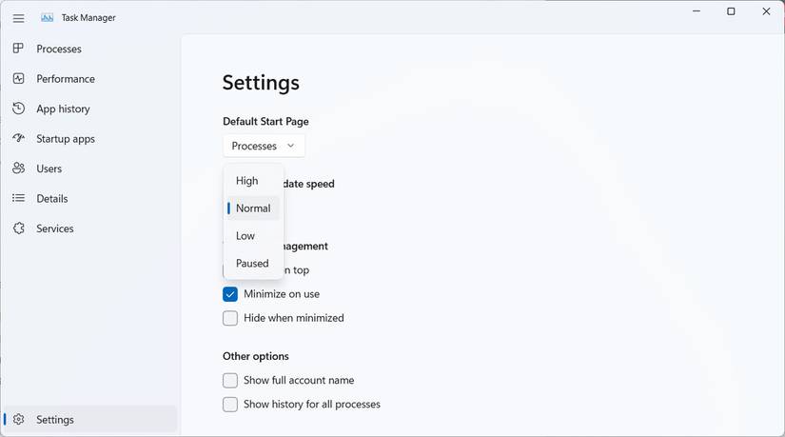Screen dimensions: 785x437
Task: Click the Settings gear icon
Action: [x=18, y=420]
